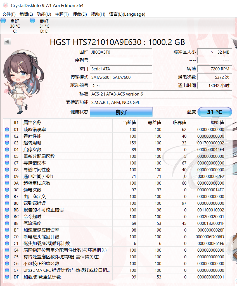Image resolution: width=237 pixels, height=286 pixels.
Task: Click status orb of 寻道错误率 row
Action: 7,163
